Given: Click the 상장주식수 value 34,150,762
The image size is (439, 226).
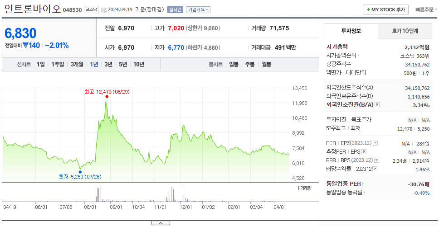Looking at the screenshot, I should point(417,65).
